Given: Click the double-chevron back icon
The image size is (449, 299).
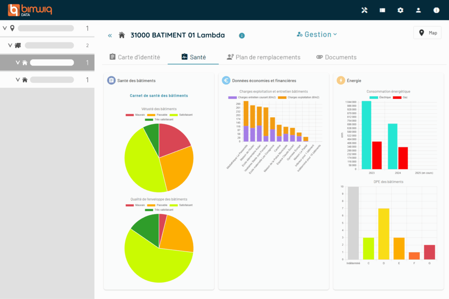Looking at the screenshot, I should pos(110,35).
